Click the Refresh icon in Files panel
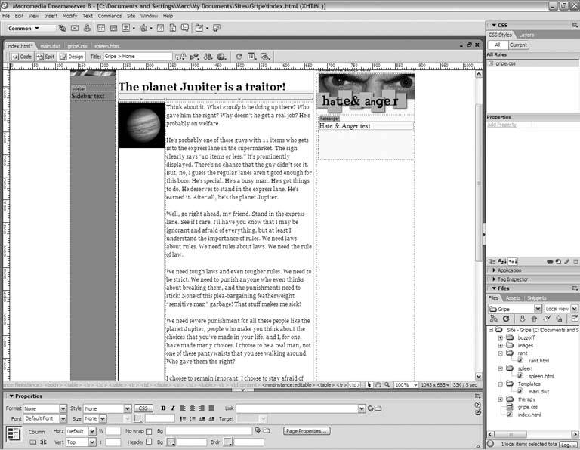 coord(506,319)
